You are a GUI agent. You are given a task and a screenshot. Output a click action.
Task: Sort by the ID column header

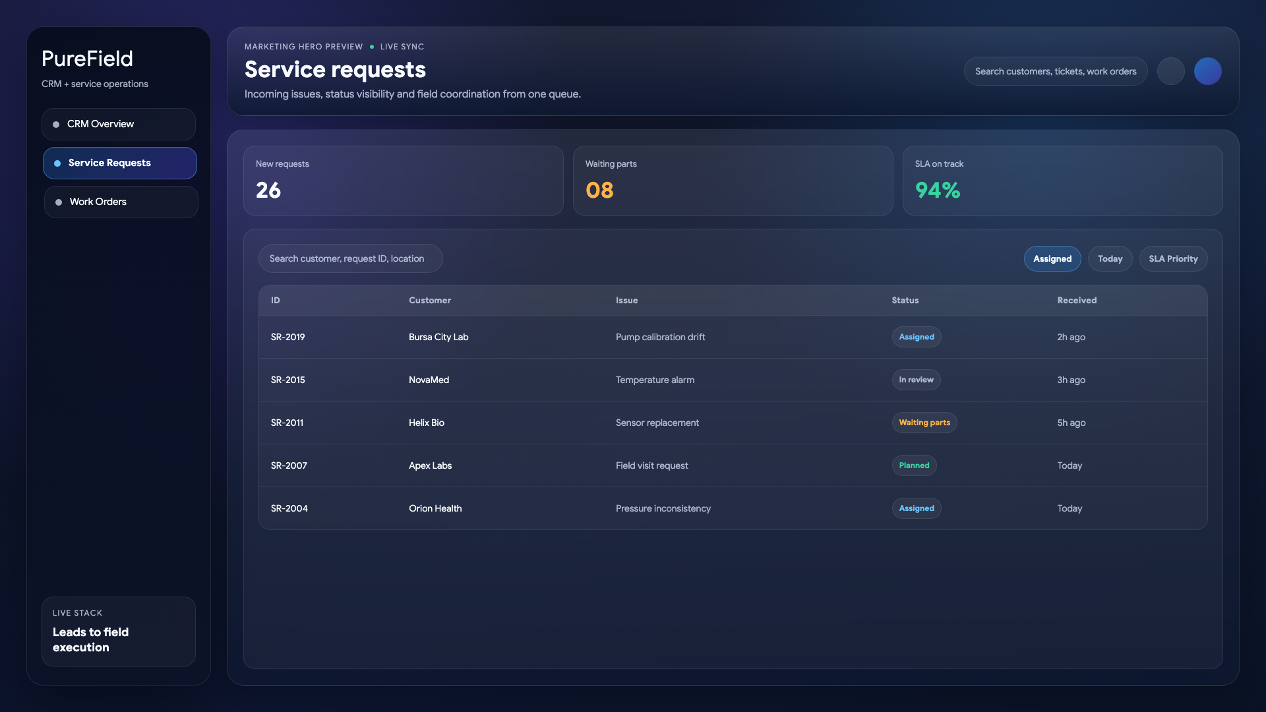pos(276,300)
